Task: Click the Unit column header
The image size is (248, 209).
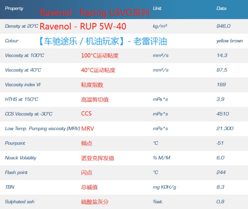Action: coord(157,8)
